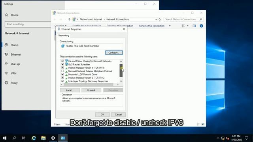Screen dimensions: 253x142
Task: Click the volume tray icon
Action: coord(228,138)
